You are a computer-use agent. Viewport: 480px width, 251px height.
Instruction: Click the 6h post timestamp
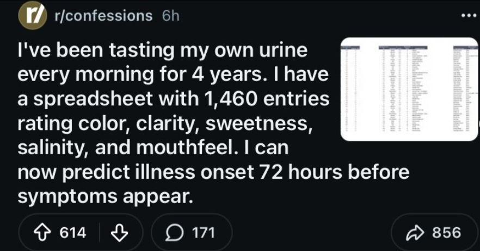pos(170,16)
